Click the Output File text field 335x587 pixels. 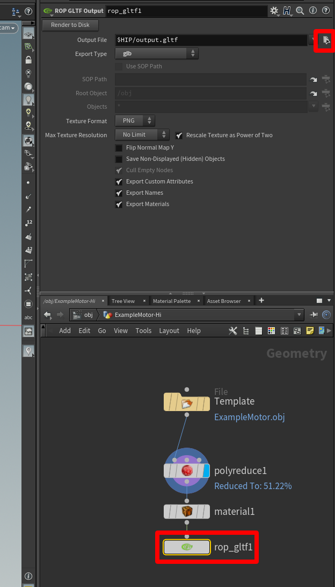point(210,40)
